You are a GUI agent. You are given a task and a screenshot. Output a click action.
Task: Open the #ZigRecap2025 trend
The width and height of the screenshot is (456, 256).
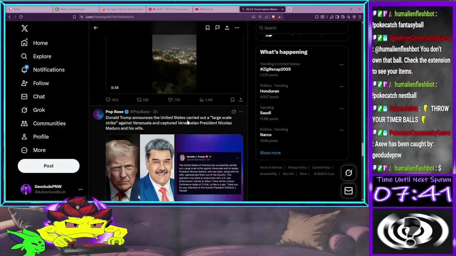click(x=275, y=69)
